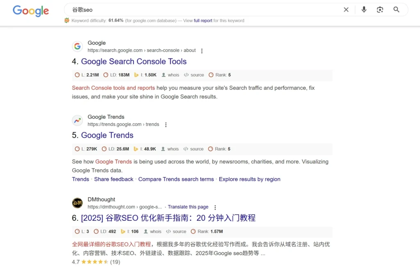Open the three-dot menu next to trends.google.com
This screenshot has height=270, width=420.
166,125
